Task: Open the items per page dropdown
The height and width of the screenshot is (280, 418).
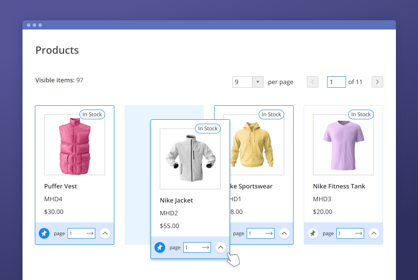Action: (258, 82)
